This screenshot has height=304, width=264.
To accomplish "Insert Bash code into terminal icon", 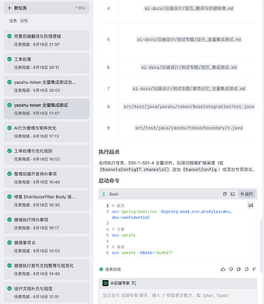I will click(x=232, y=194).
